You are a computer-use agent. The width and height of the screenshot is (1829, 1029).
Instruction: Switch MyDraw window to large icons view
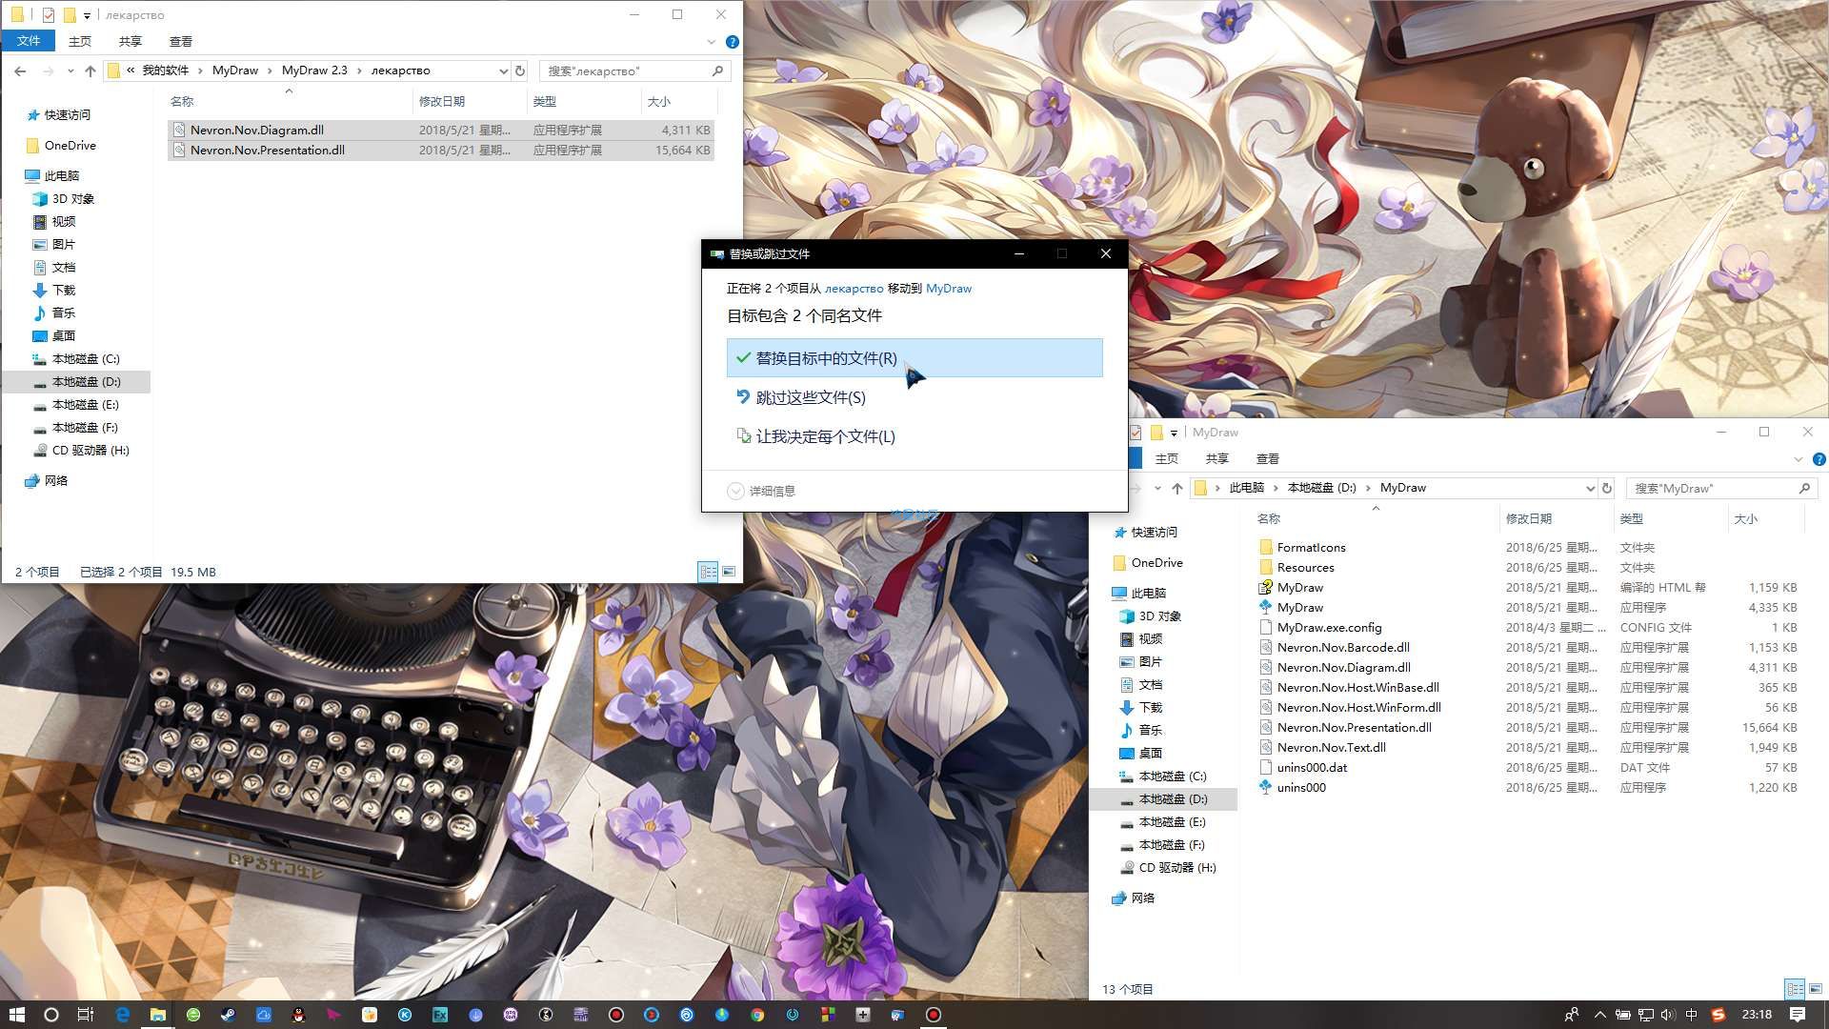[x=1816, y=989]
